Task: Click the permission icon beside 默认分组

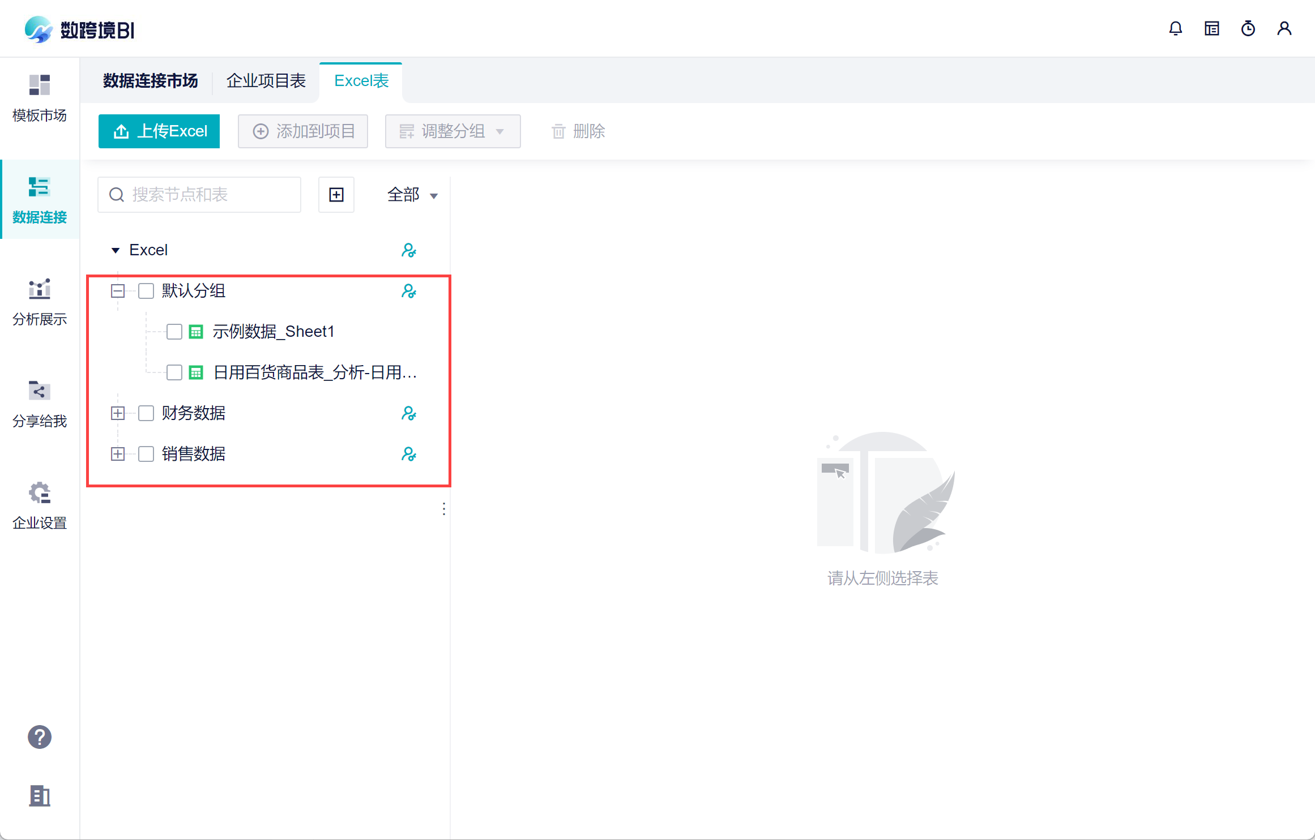Action: click(x=408, y=291)
